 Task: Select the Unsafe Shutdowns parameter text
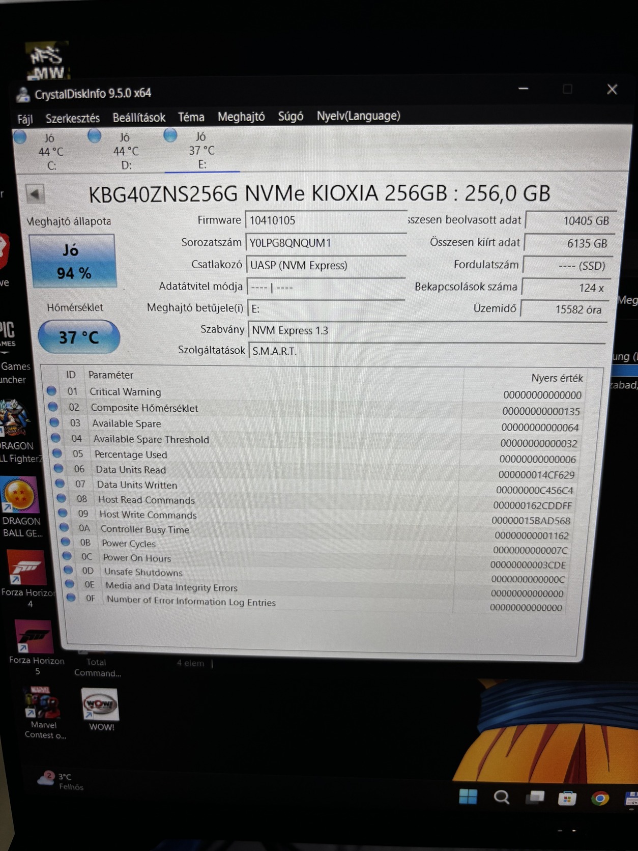tap(143, 572)
